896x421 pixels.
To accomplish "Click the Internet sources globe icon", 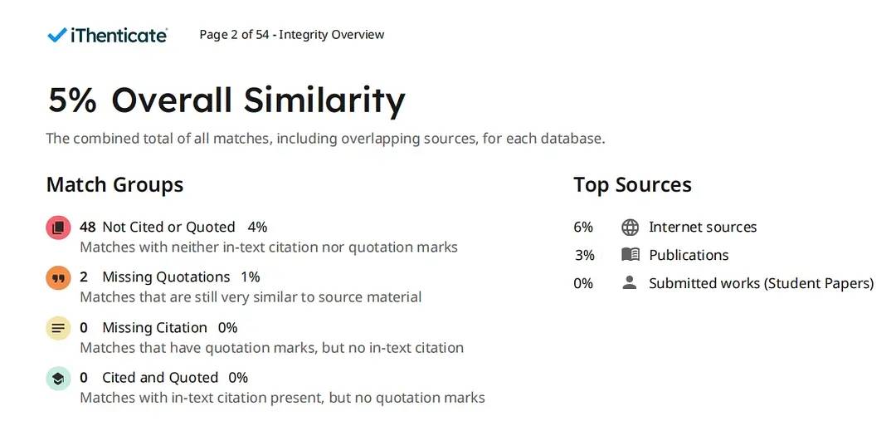I will point(631,228).
